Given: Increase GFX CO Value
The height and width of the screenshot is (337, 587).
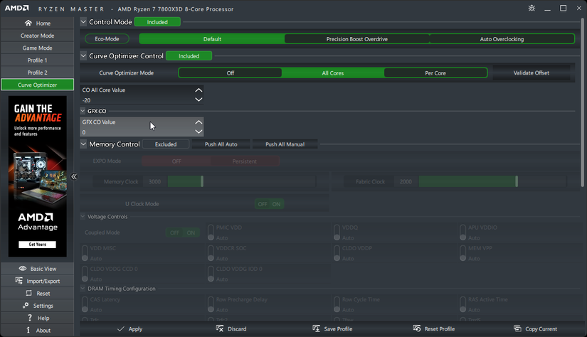Looking at the screenshot, I should (x=199, y=122).
